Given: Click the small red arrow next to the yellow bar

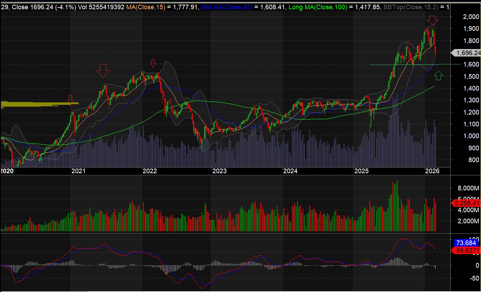Looking at the screenshot, I should [70, 100].
